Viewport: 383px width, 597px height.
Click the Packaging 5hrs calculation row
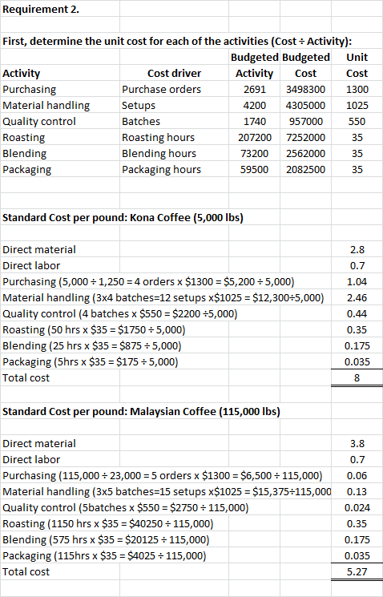coord(91,361)
